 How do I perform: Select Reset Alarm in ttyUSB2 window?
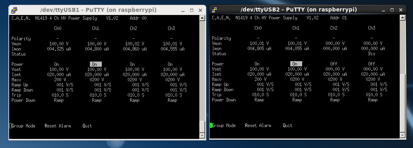258,126
